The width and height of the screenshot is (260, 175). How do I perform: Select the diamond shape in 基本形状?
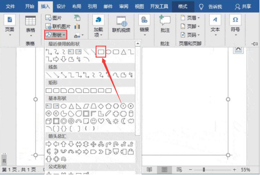tap(101, 106)
